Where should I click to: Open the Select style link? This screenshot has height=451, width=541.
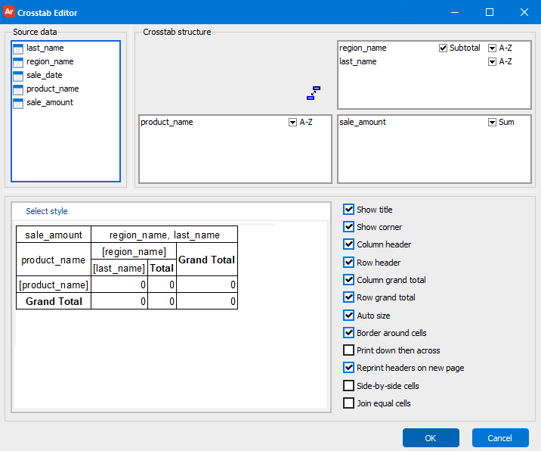point(47,211)
